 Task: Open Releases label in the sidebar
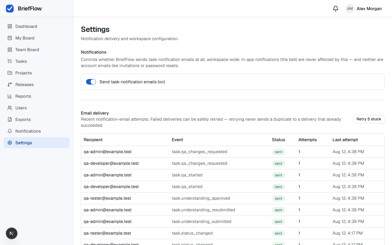pos(24,85)
